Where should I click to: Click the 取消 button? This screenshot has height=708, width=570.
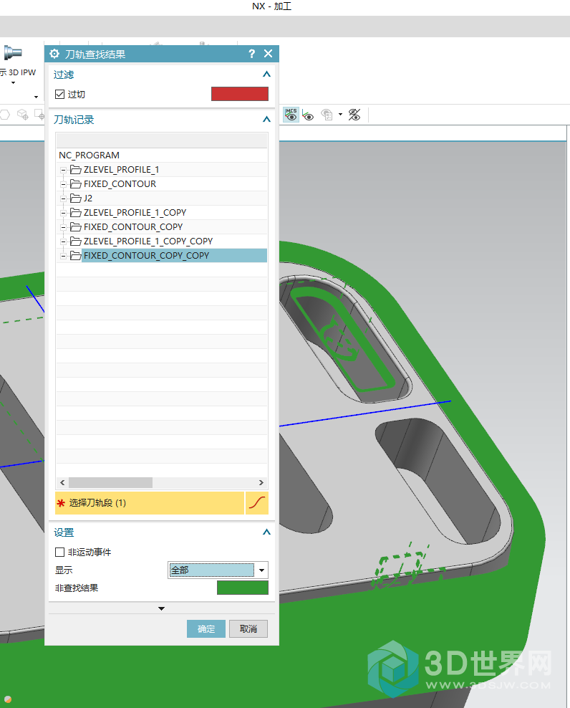tap(248, 628)
